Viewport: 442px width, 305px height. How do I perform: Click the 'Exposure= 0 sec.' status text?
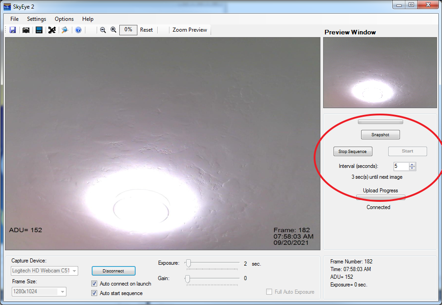coord(349,285)
